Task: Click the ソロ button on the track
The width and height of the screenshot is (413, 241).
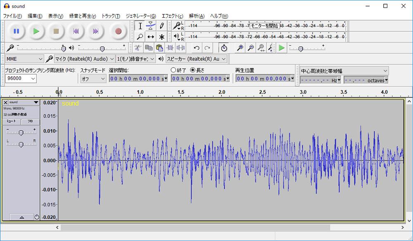Action: pos(30,122)
